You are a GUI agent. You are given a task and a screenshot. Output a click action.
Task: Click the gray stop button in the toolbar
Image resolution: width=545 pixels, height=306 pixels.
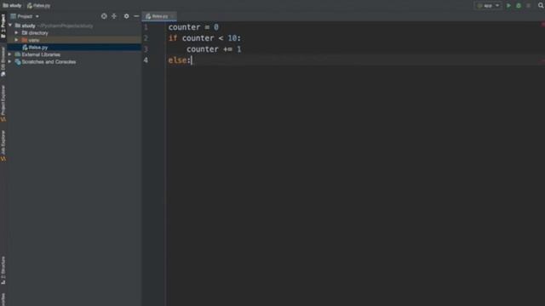tap(528, 6)
